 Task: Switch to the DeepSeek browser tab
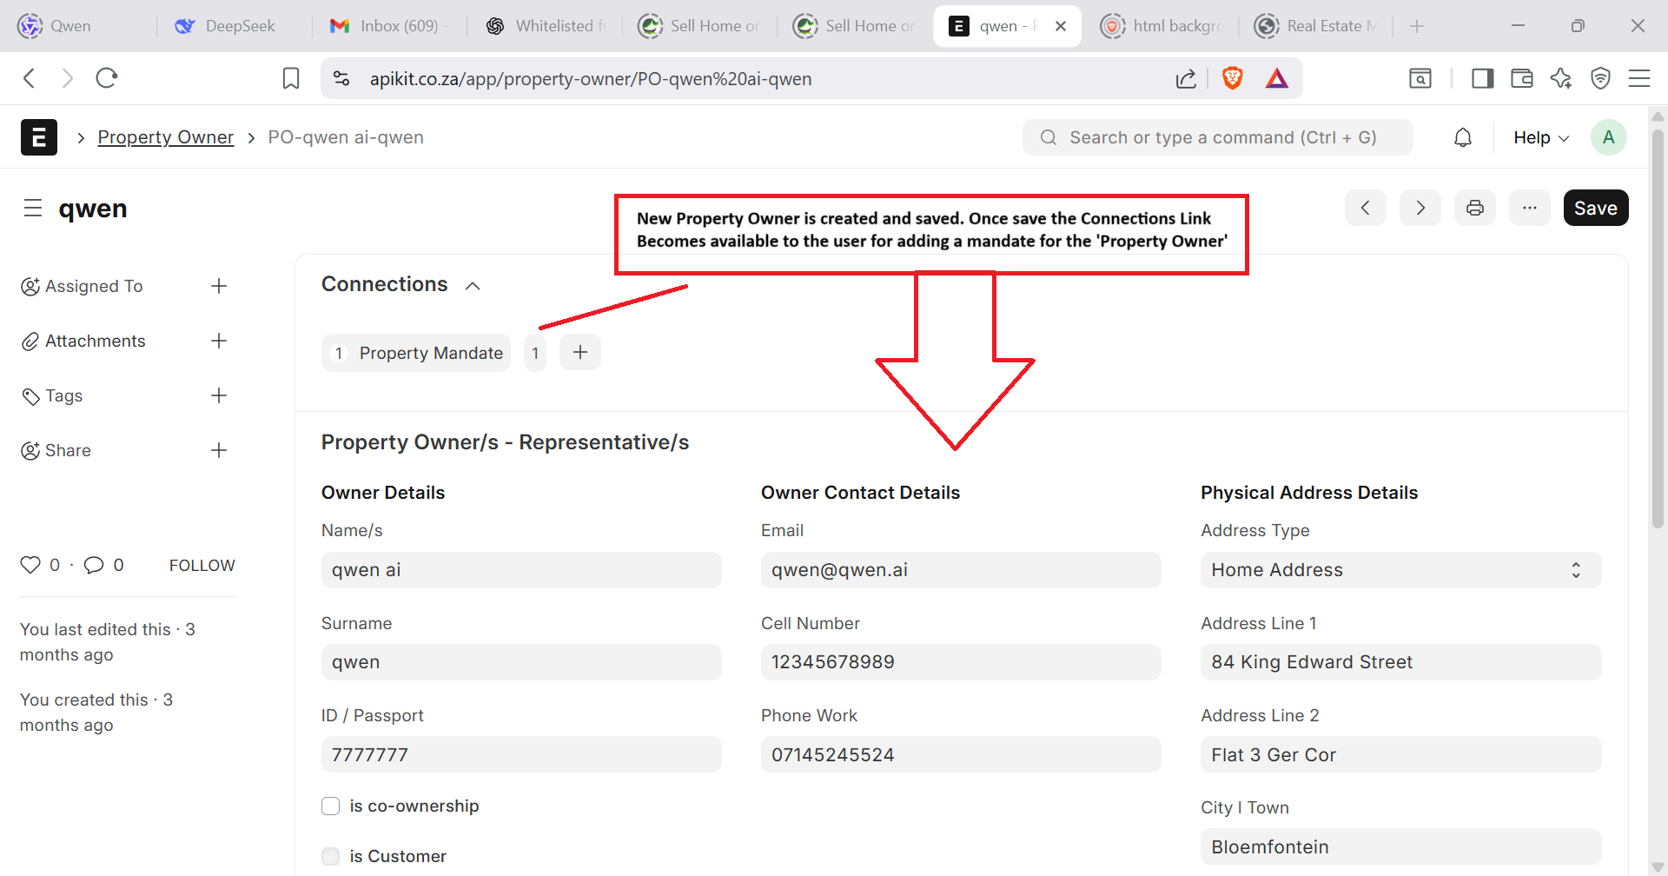coord(226,26)
